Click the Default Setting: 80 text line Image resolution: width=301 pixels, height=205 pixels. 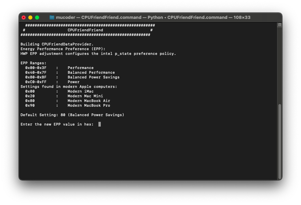72,115
